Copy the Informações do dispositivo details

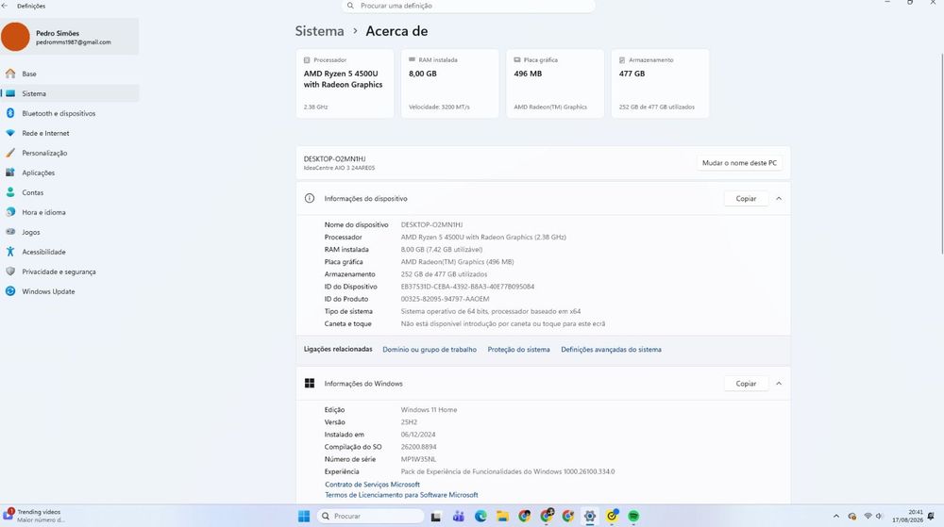(746, 199)
